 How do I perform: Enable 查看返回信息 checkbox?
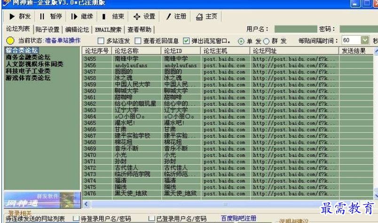(x=138, y=41)
